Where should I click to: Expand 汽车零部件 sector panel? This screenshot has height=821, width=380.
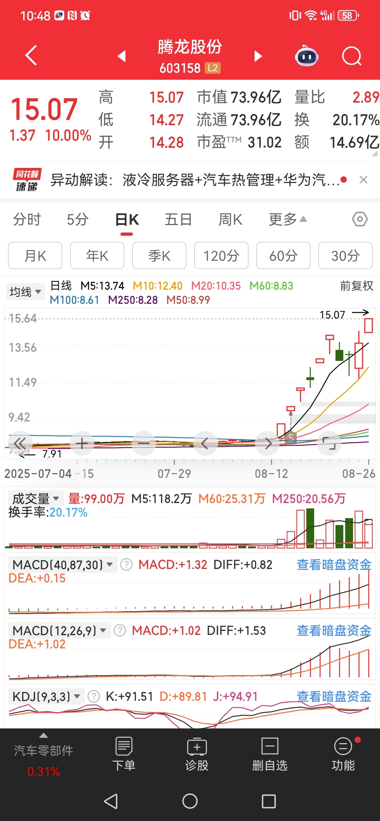[44, 755]
